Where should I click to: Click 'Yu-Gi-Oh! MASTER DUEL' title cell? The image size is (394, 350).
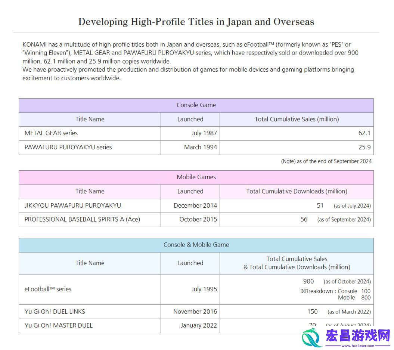(x=90, y=326)
